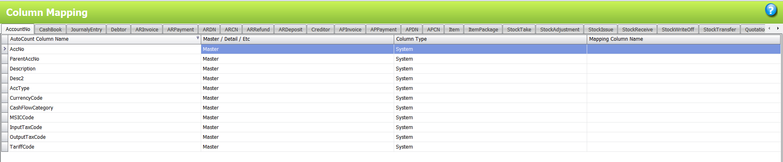Click the TariffCode row name

[x=104, y=147]
